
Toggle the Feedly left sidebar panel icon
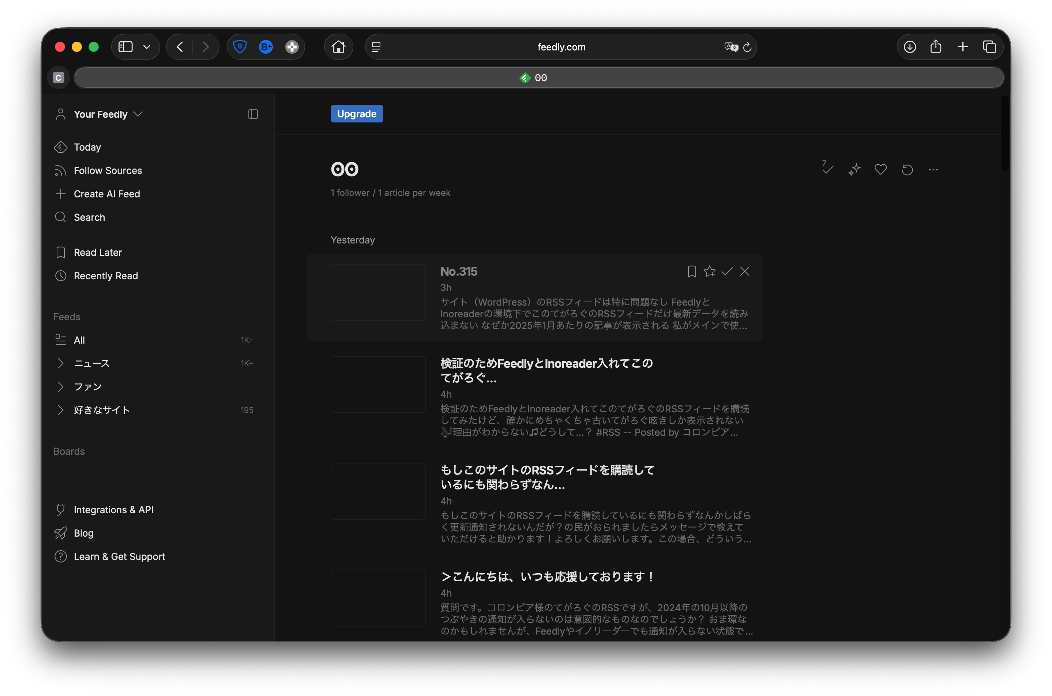click(253, 114)
